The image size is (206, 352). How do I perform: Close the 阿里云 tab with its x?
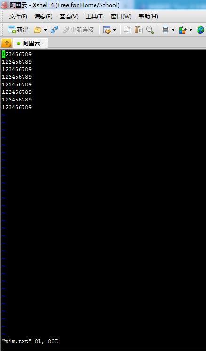point(43,43)
